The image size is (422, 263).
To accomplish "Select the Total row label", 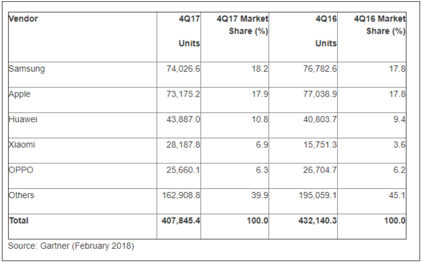I will point(19,221).
